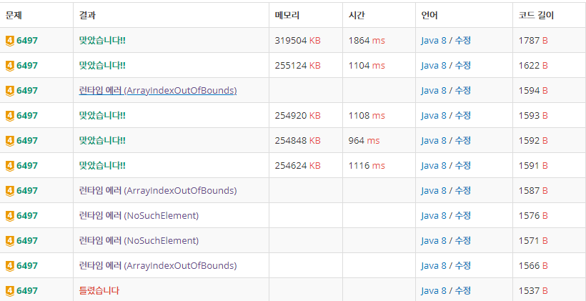Open the NoSuchElement runtime error in 1576 B row
586x301 pixels.
pos(139,216)
